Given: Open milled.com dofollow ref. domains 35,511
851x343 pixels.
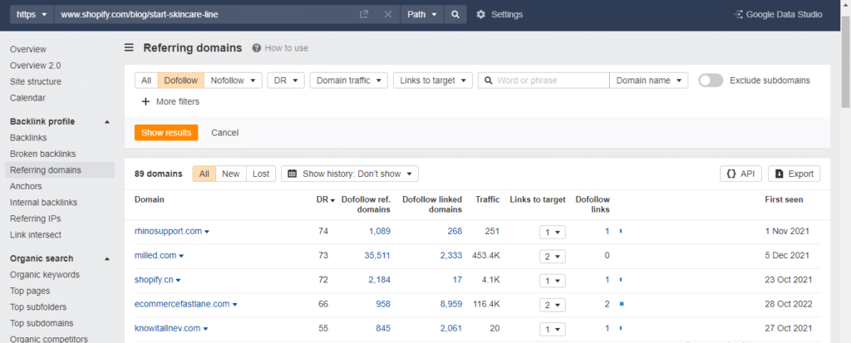Looking at the screenshot, I should click(376, 256).
